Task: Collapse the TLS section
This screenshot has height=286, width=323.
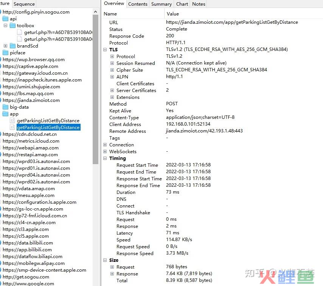Action: [105, 49]
